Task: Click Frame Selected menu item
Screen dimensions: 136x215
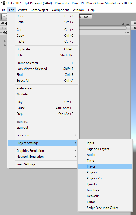Action: click(x=43, y=63)
